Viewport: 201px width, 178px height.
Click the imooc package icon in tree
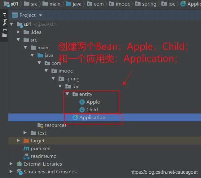[54, 71]
